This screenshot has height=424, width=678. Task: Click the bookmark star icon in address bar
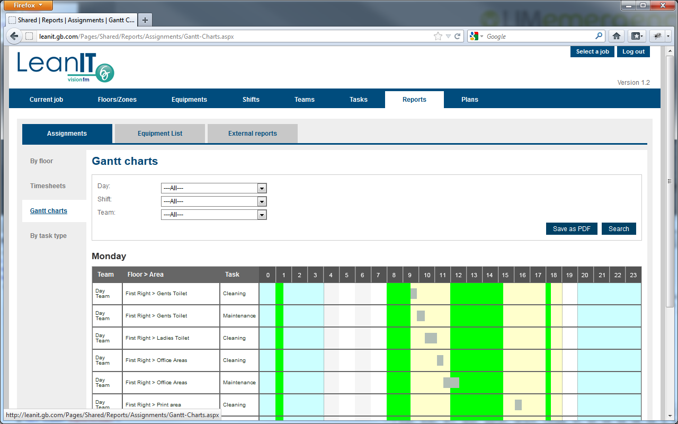(x=438, y=36)
